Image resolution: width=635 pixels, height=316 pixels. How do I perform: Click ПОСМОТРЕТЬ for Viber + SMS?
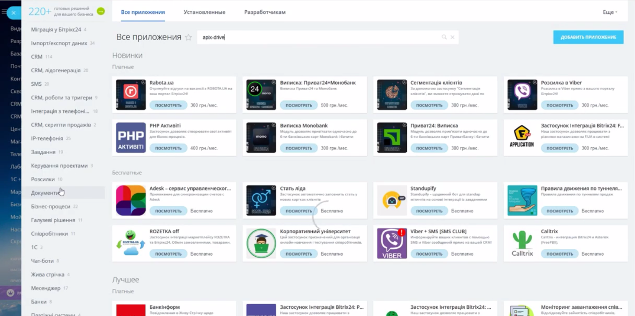click(x=429, y=254)
